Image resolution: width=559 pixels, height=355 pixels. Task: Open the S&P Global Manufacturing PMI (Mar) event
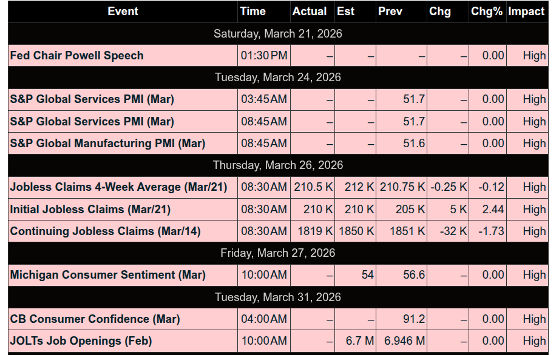pos(107,144)
